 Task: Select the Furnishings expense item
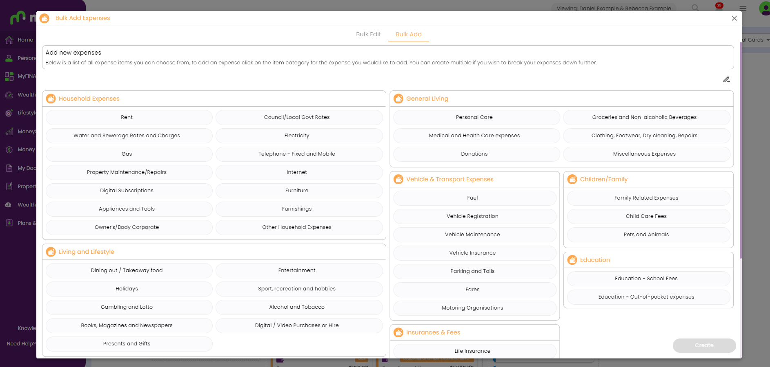(299, 209)
